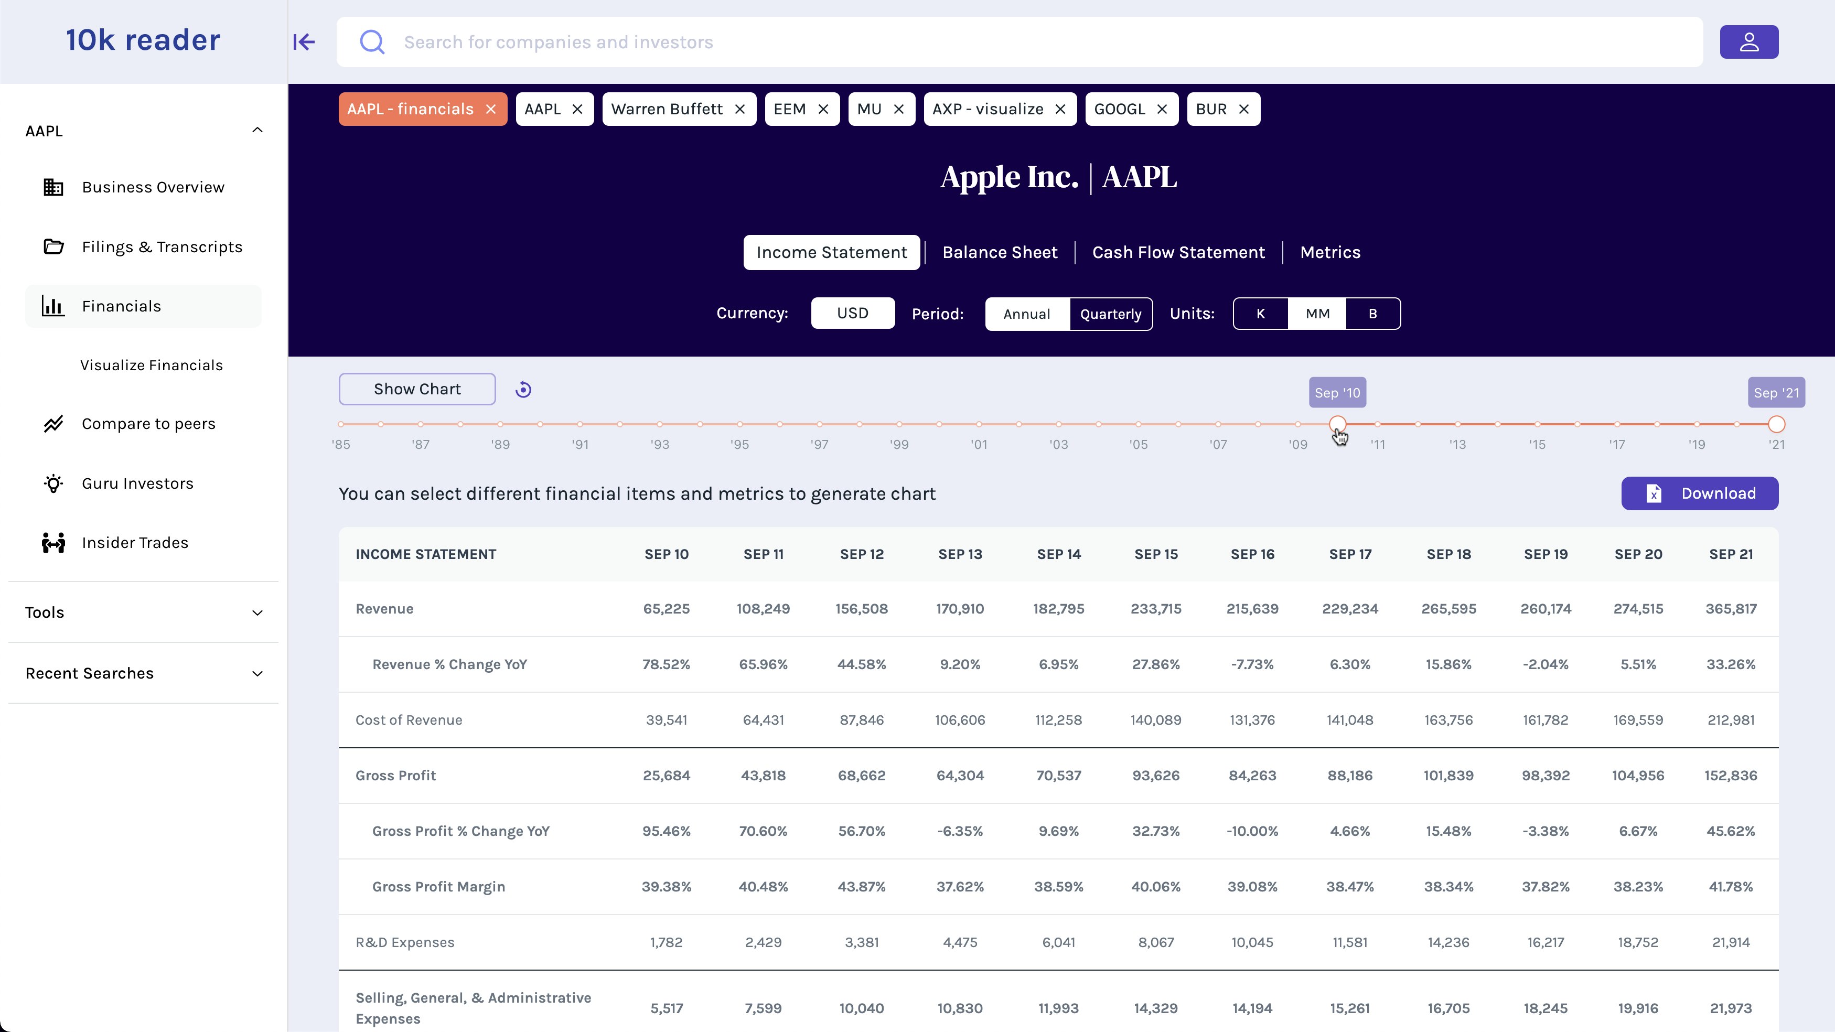
Task: Close the EEM tab
Action: coord(823,109)
